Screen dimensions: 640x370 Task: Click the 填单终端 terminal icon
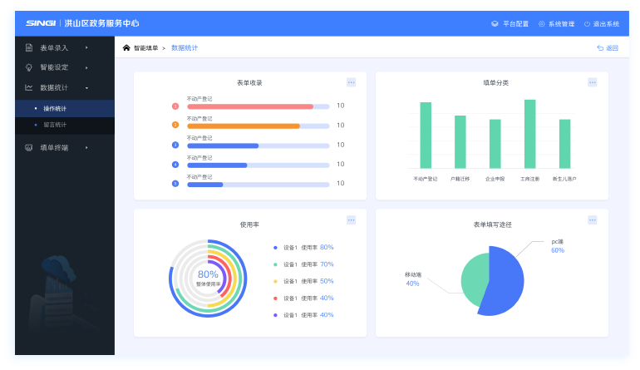point(28,147)
